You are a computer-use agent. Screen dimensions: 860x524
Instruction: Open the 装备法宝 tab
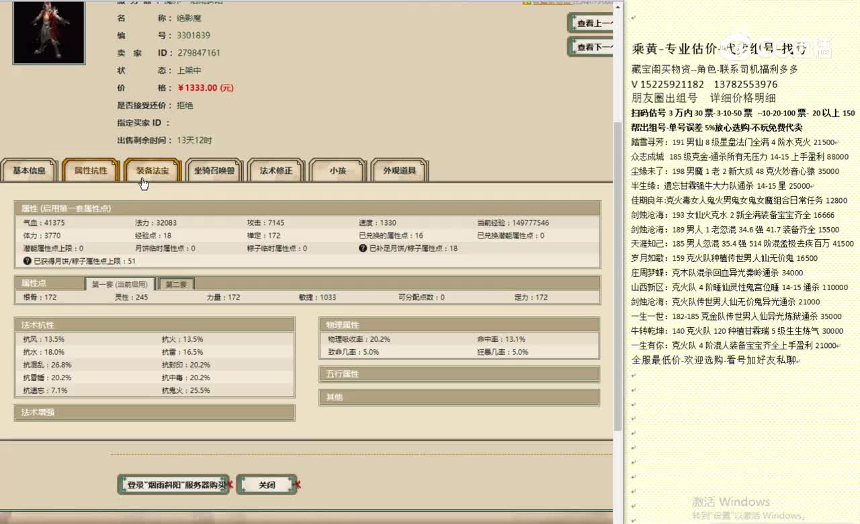(153, 171)
